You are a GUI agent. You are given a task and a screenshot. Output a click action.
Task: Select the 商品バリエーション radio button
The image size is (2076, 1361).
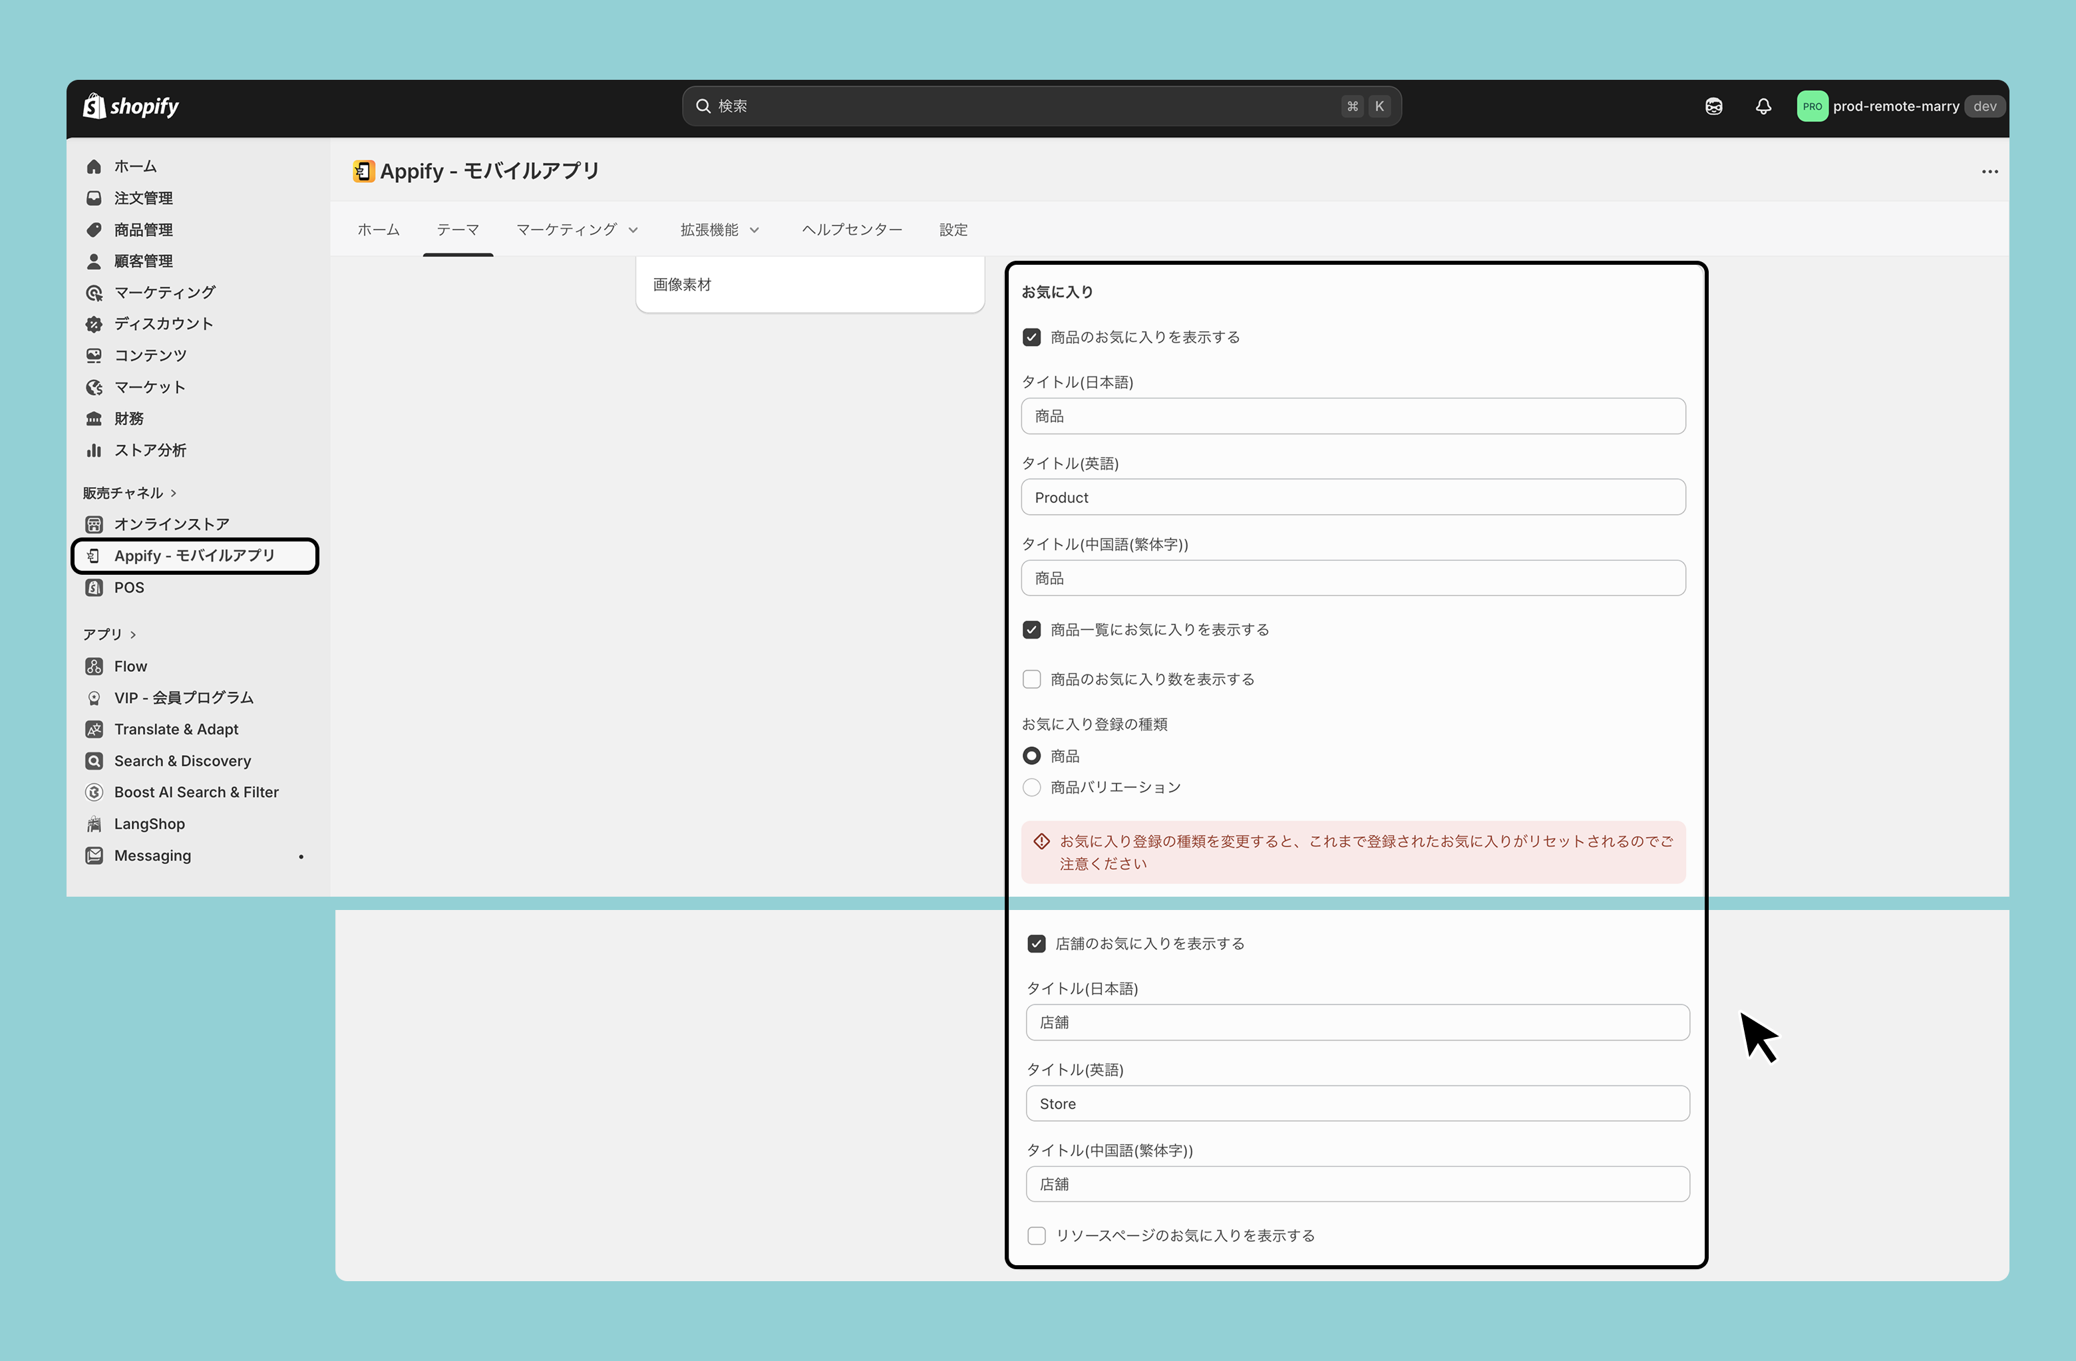[x=1031, y=788]
